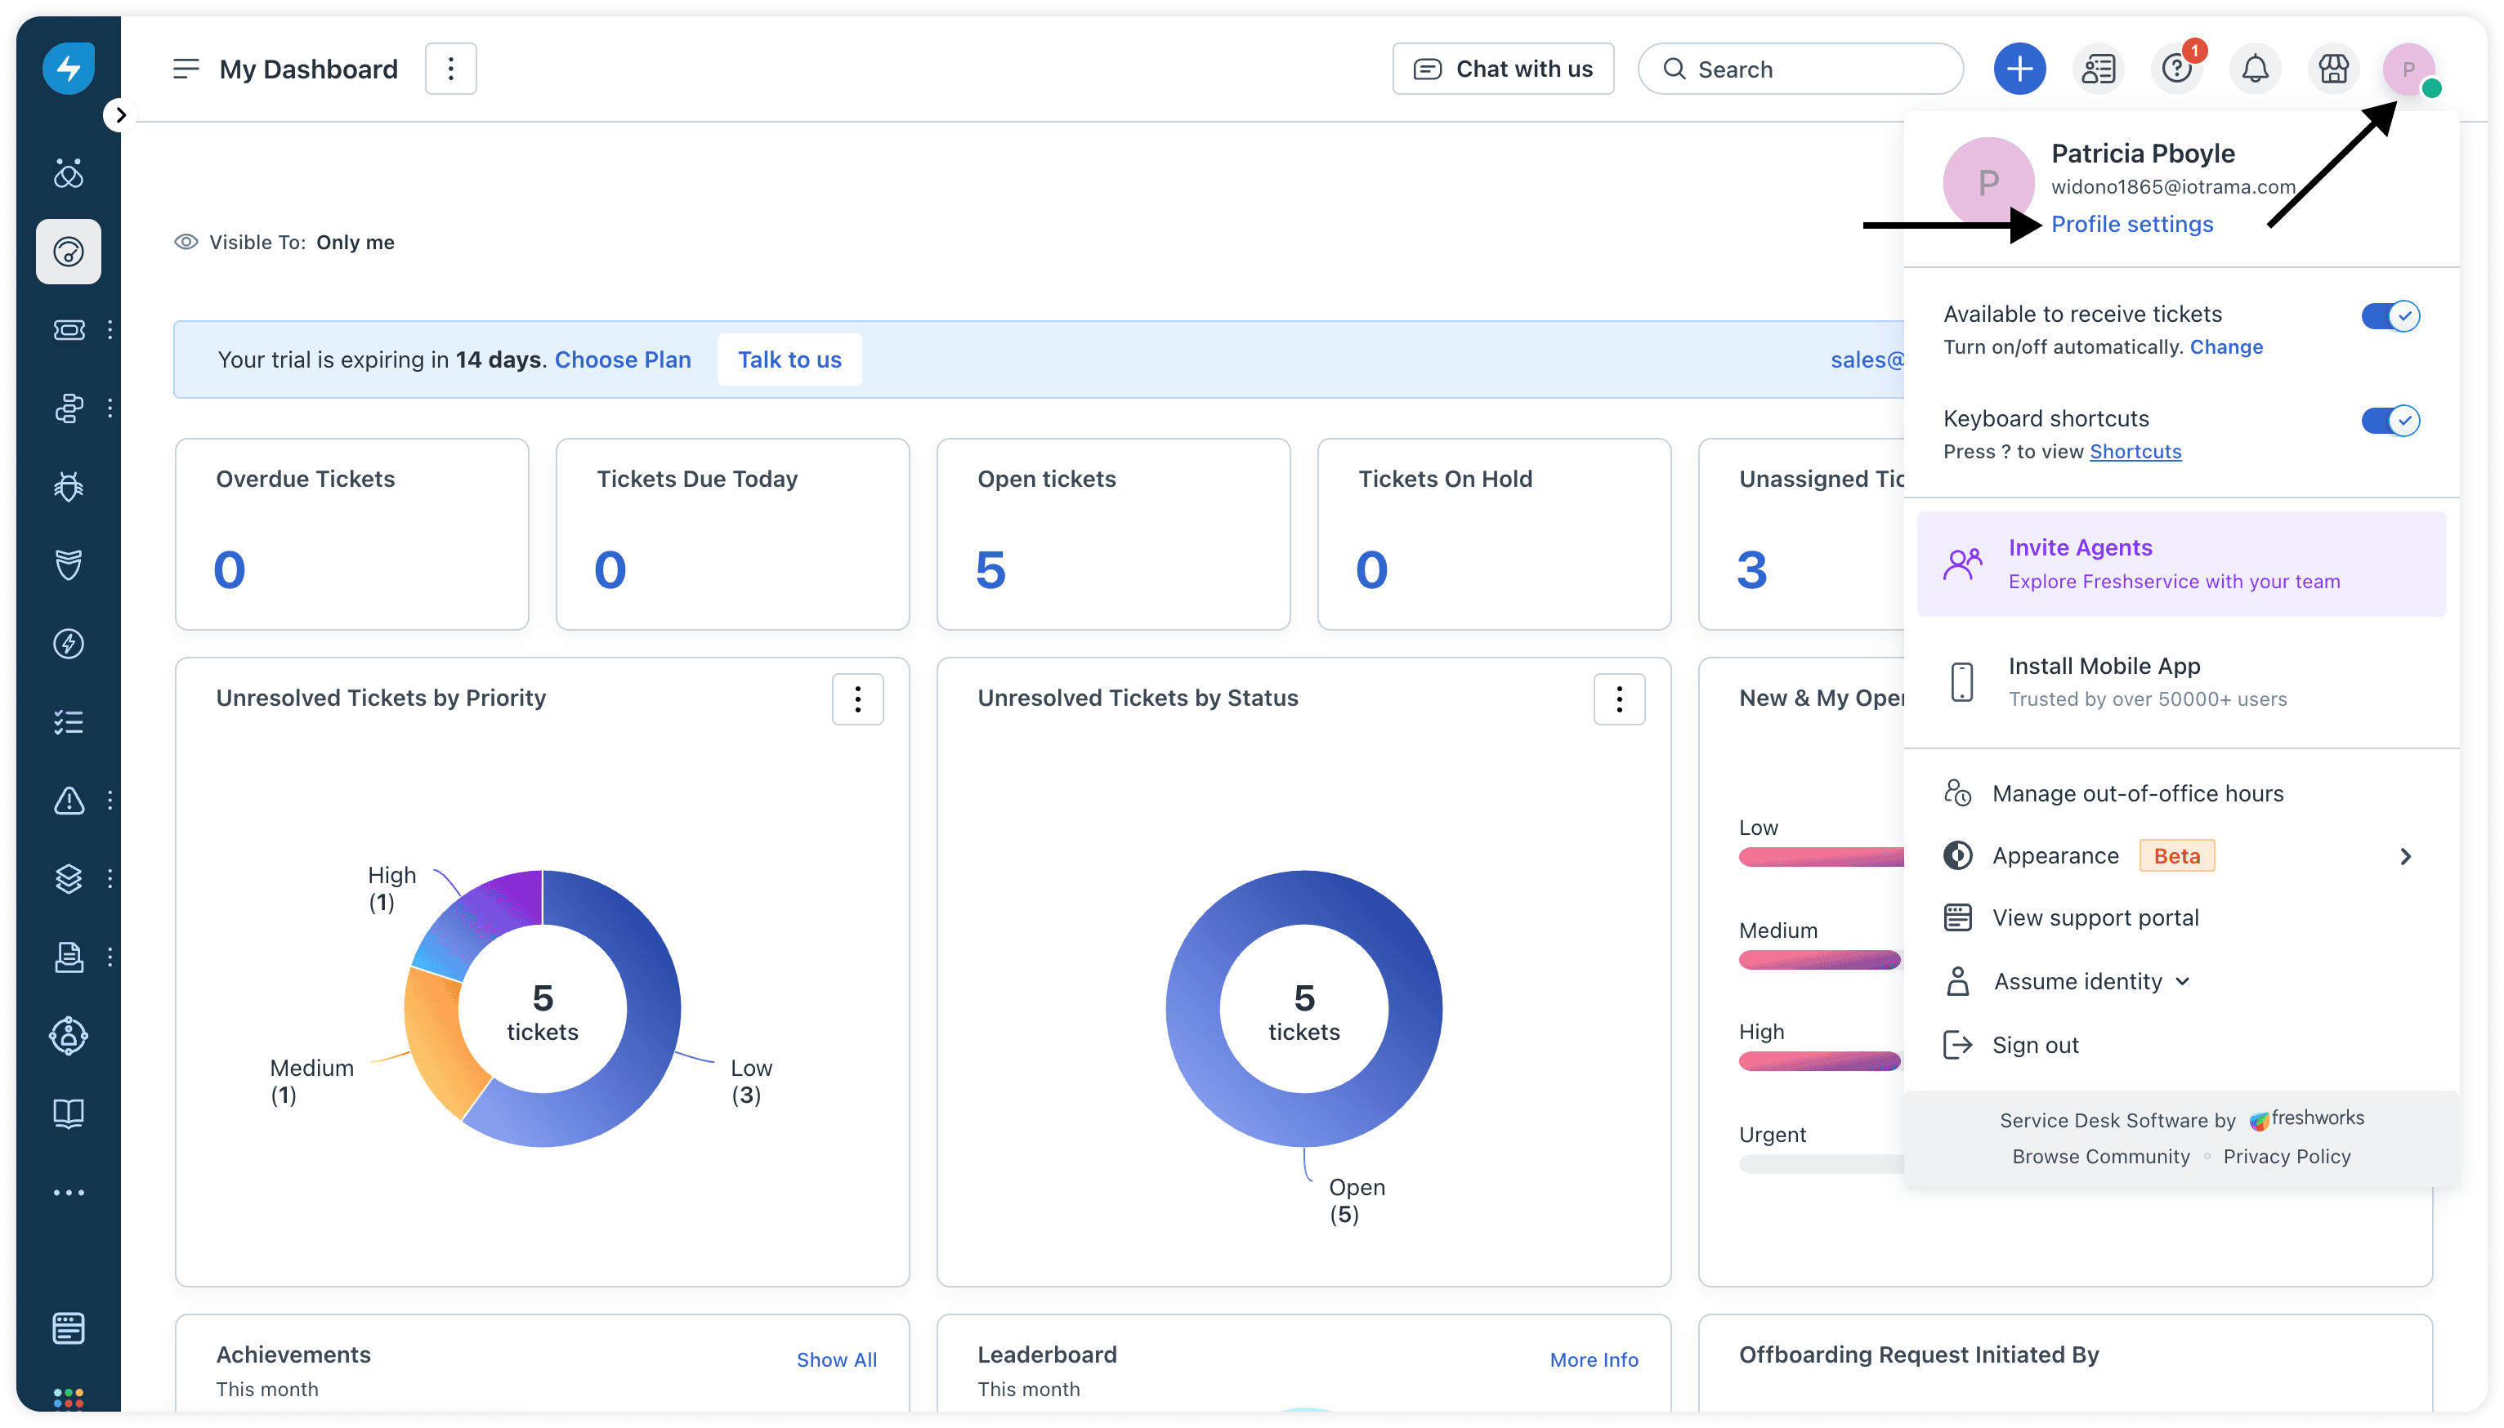Select Manage out-of-office hours
The height and width of the screenshot is (1428, 2504).
point(2137,793)
